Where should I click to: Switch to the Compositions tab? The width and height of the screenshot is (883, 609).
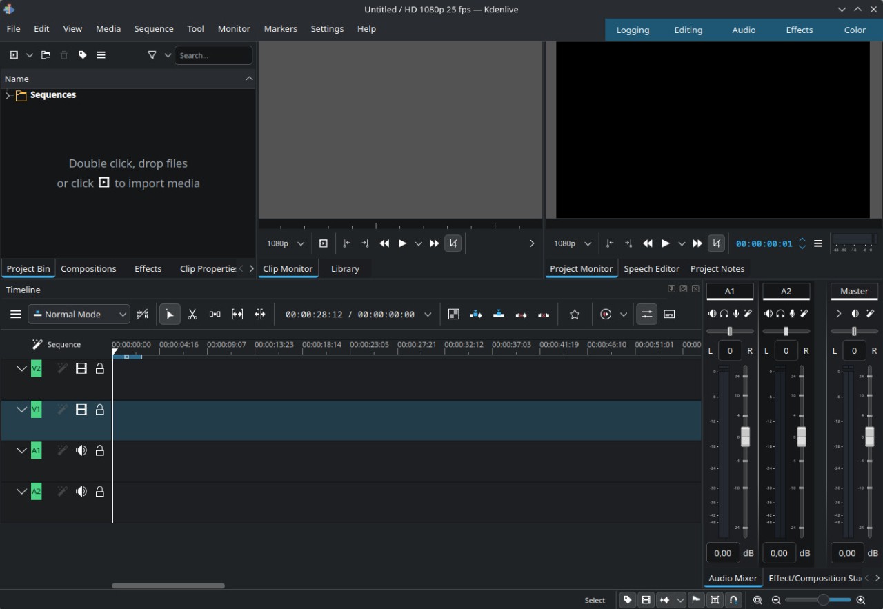pos(88,269)
